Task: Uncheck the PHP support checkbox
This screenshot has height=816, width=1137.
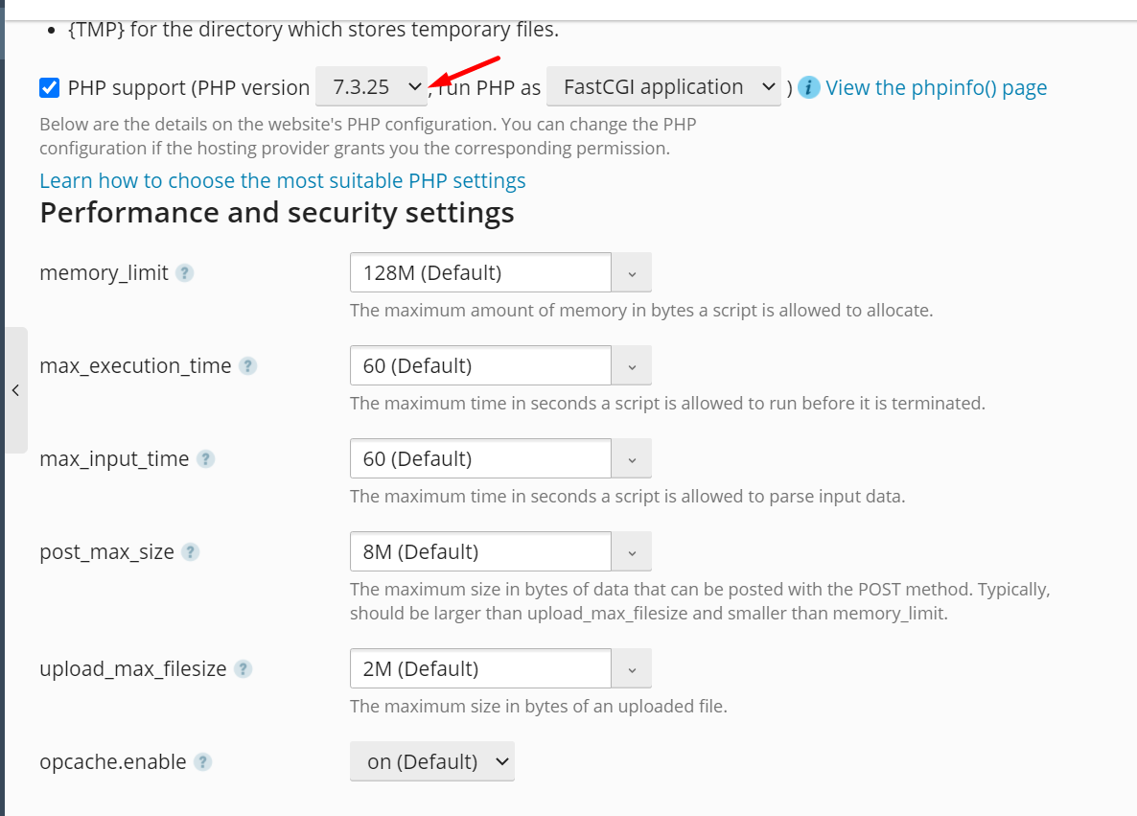Action: [49, 88]
